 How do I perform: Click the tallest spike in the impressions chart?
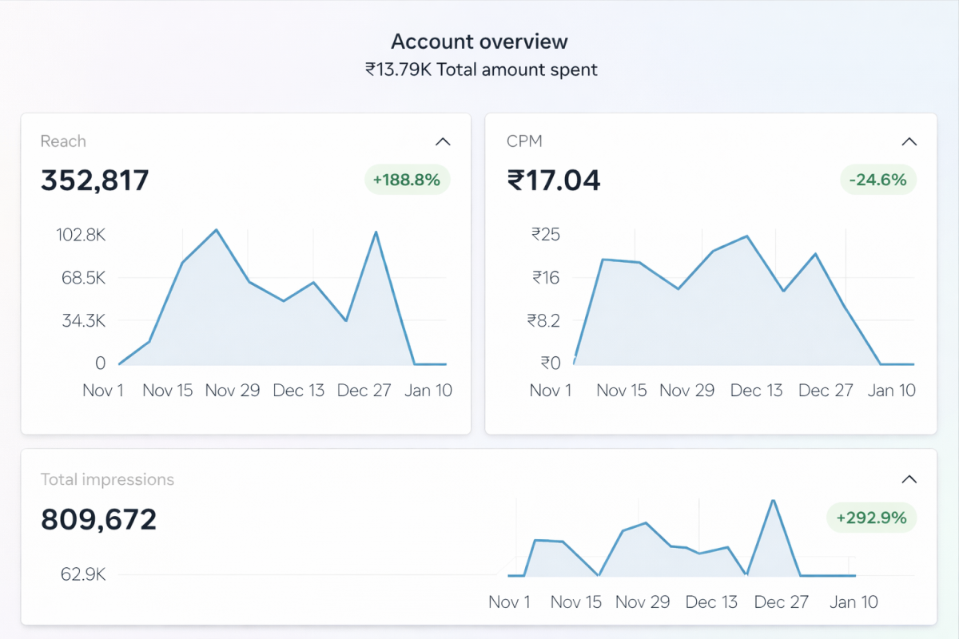pyautogui.click(x=773, y=501)
